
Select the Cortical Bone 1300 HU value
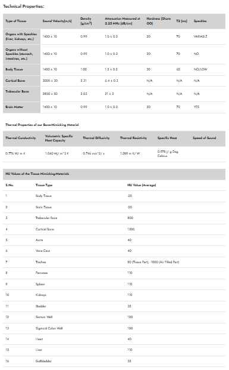point(131,229)
